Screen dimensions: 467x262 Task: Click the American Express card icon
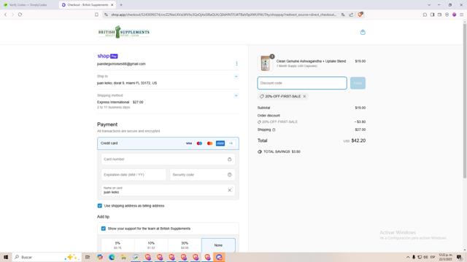pyautogui.click(x=220, y=143)
